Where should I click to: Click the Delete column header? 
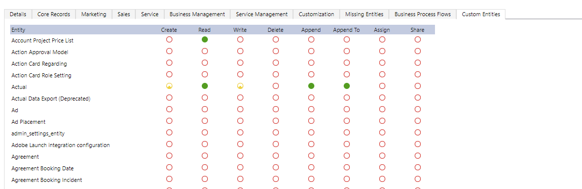click(x=275, y=30)
